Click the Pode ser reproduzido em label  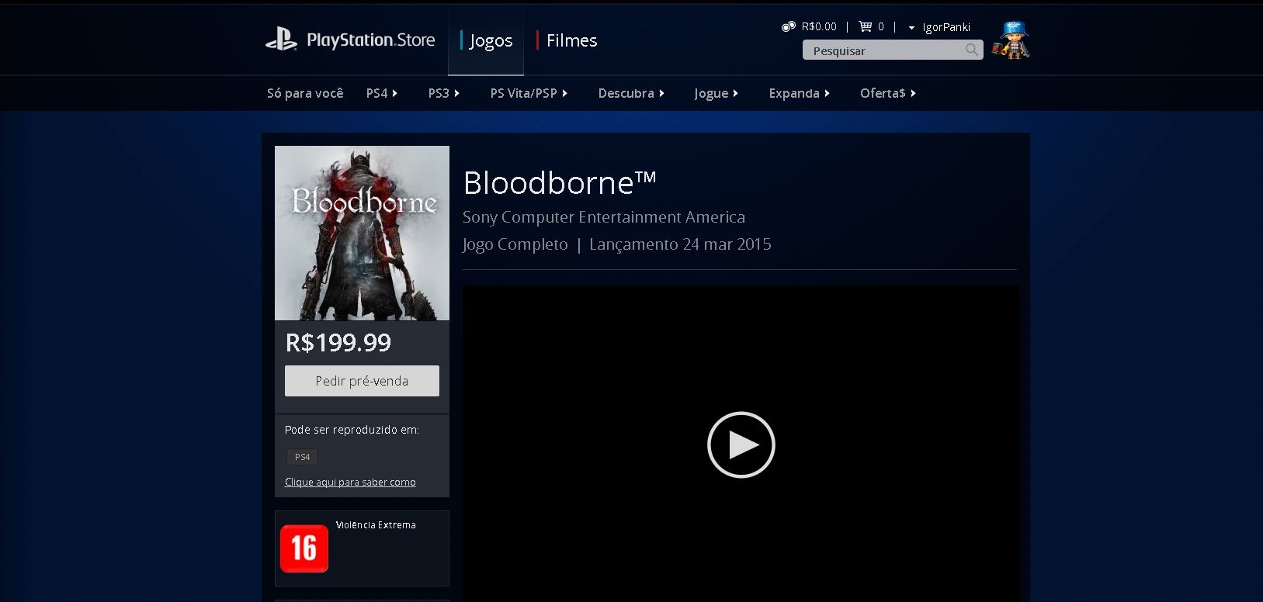click(352, 430)
